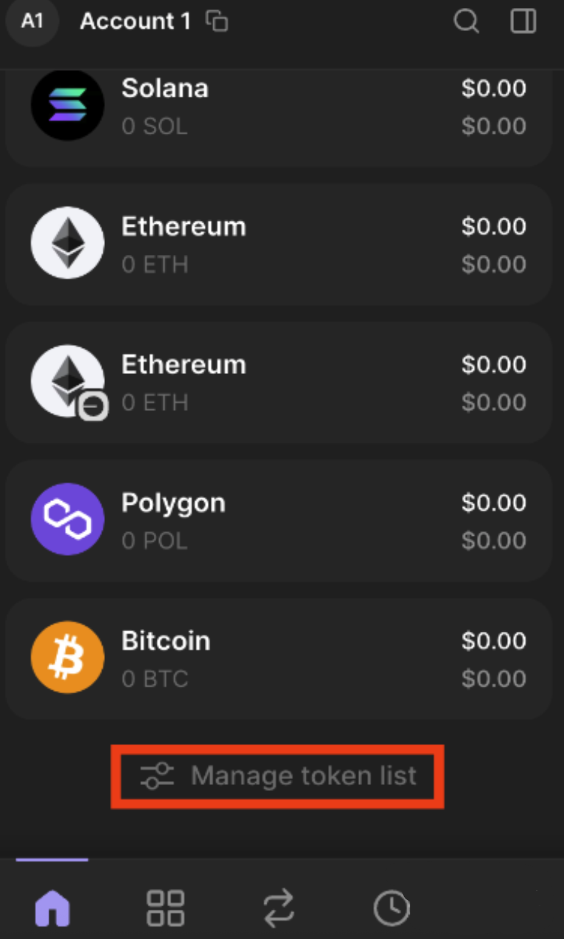Click the Manage token list sliders icon
The image size is (564, 939).
[x=157, y=776]
